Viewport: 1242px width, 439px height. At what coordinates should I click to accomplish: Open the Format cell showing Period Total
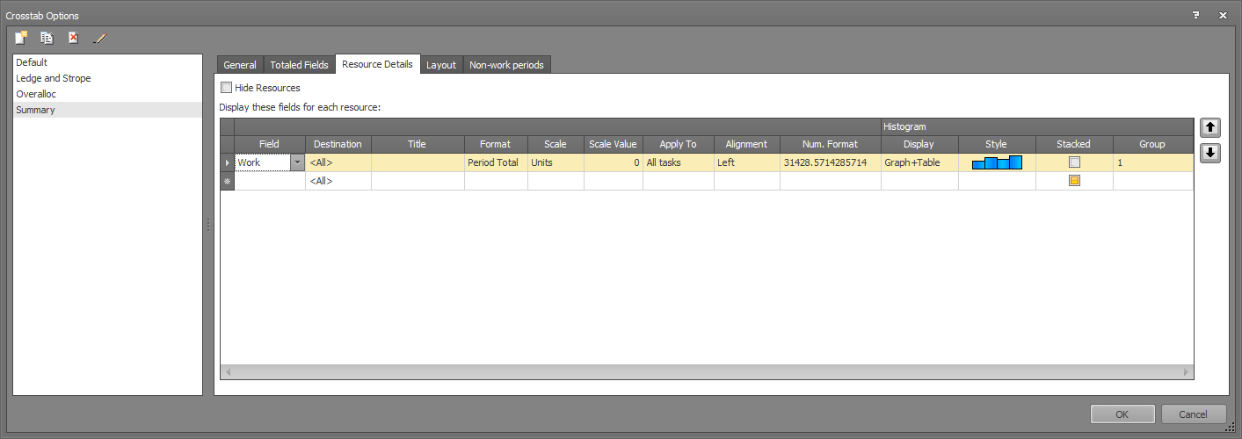[x=495, y=162]
